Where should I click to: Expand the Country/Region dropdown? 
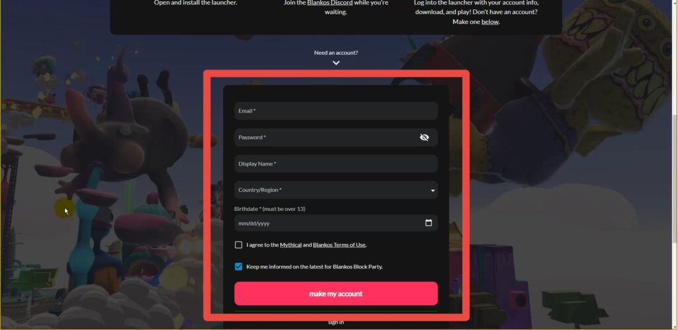[336, 190]
